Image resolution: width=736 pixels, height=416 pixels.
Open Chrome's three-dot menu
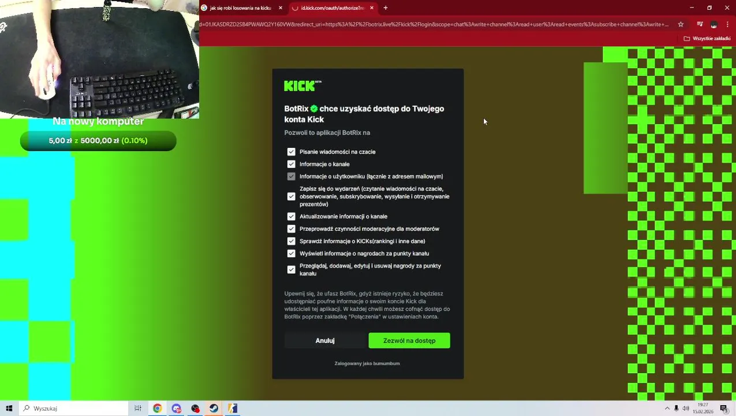(727, 24)
